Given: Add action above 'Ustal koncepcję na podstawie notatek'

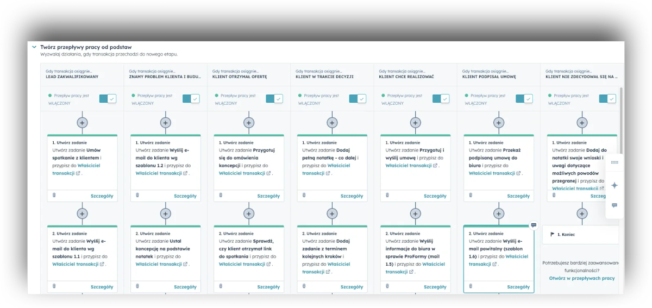Looking at the screenshot, I should click(166, 213).
